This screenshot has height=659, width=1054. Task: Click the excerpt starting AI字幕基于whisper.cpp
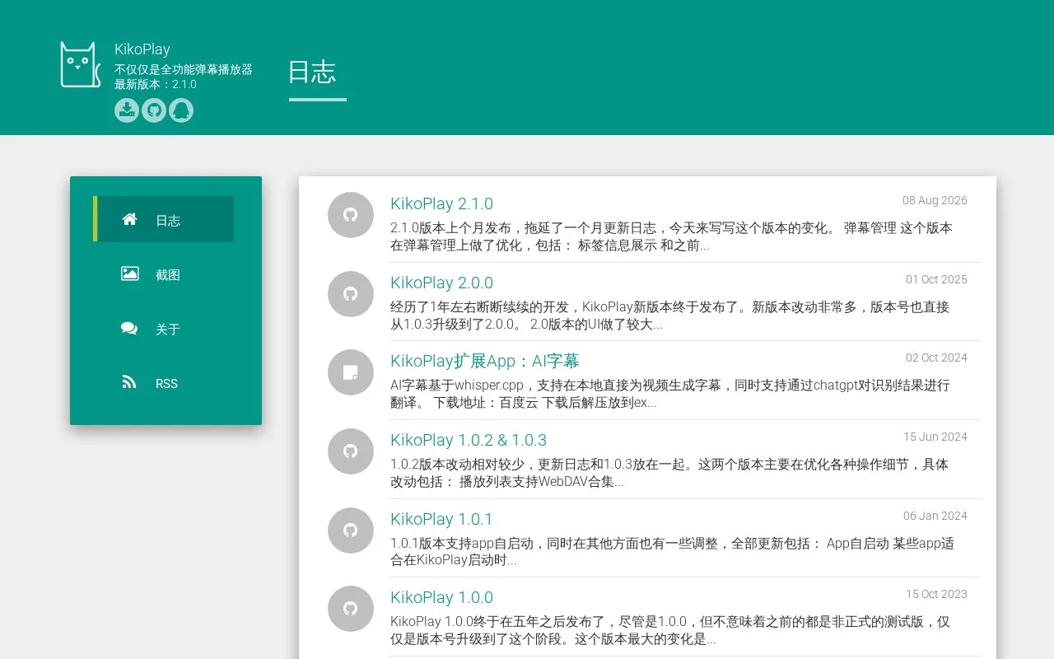point(670,394)
